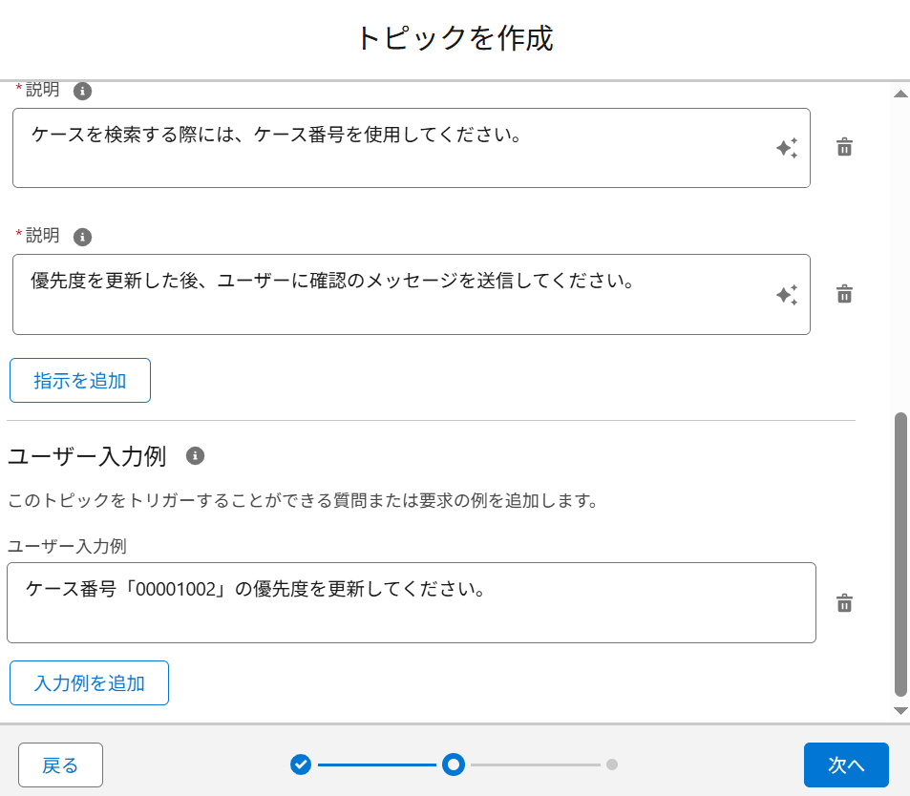Image resolution: width=910 pixels, height=796 pixels.
Task: Open info tooltip beside second 説明 label
Action: click(x=82, y=237)
